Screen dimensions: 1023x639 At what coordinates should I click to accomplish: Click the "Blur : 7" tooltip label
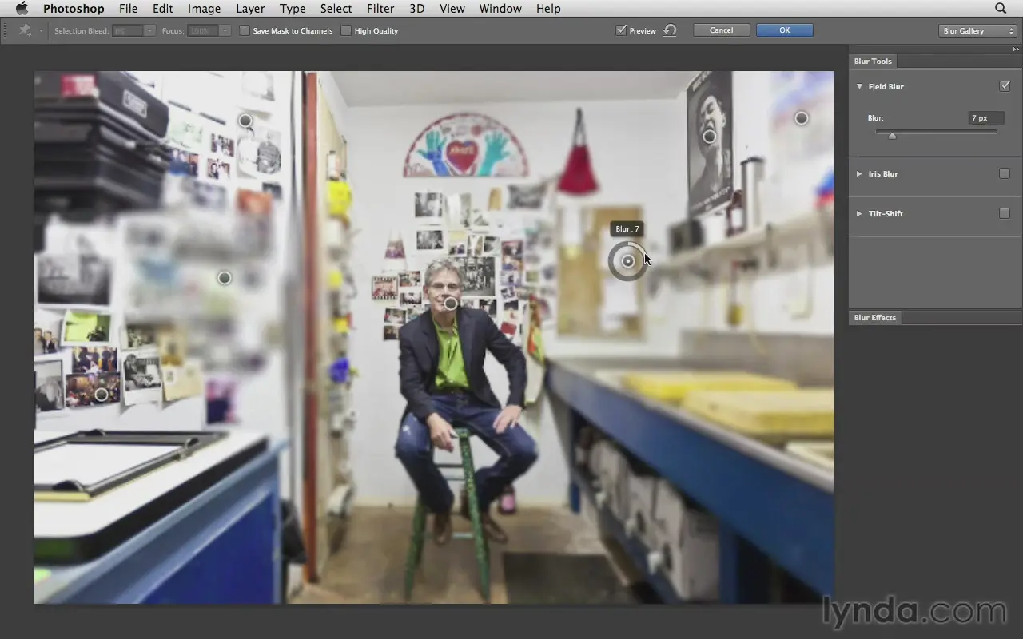pos(627,229)
